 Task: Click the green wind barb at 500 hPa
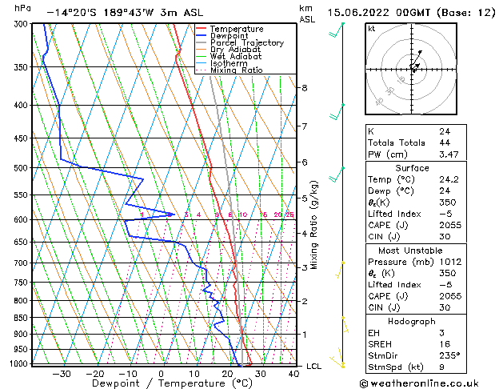(336, 175)
